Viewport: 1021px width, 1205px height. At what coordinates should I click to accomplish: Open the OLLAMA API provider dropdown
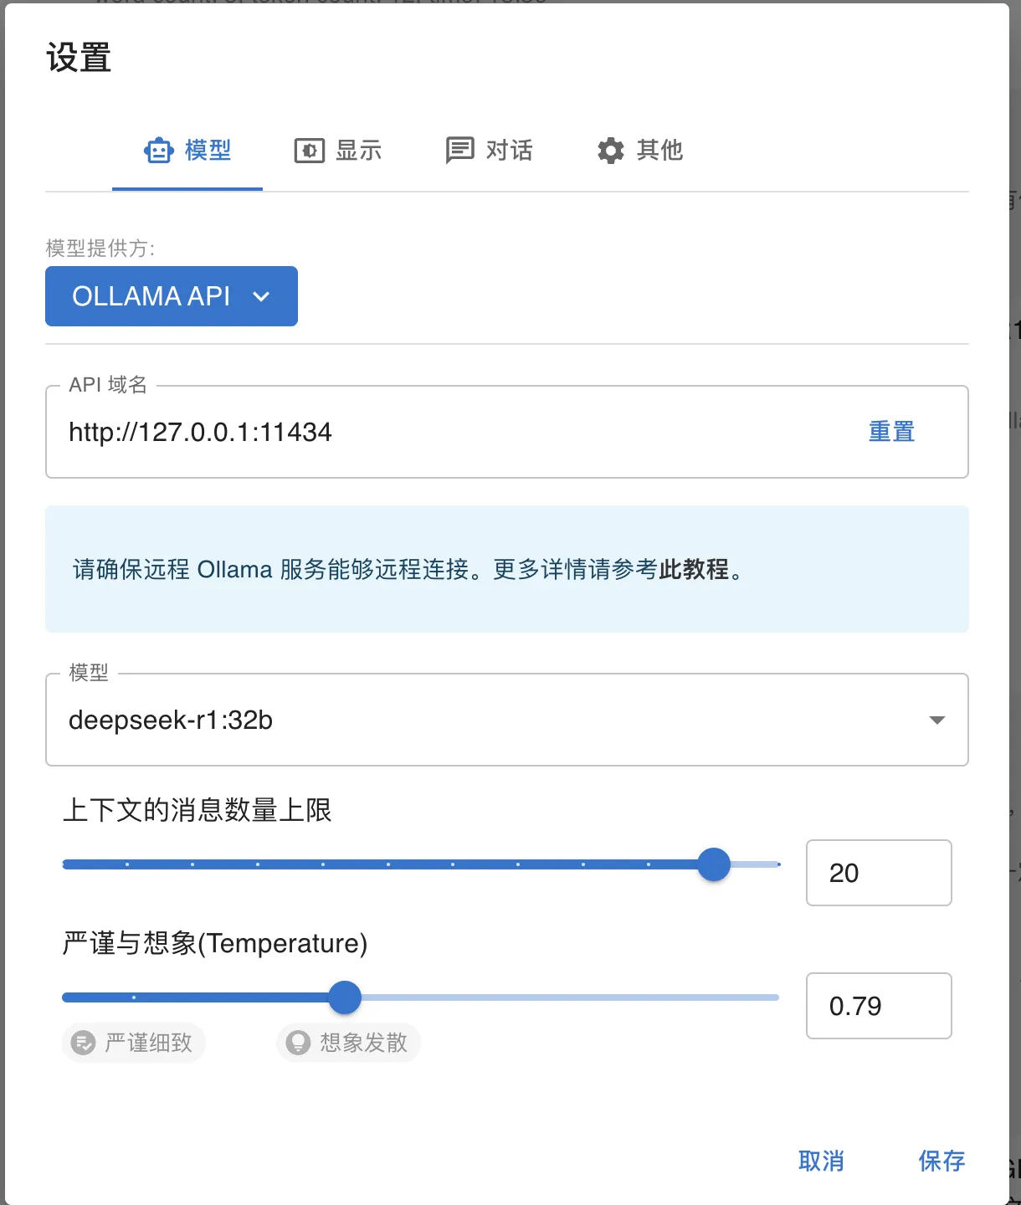pos(171,296)
